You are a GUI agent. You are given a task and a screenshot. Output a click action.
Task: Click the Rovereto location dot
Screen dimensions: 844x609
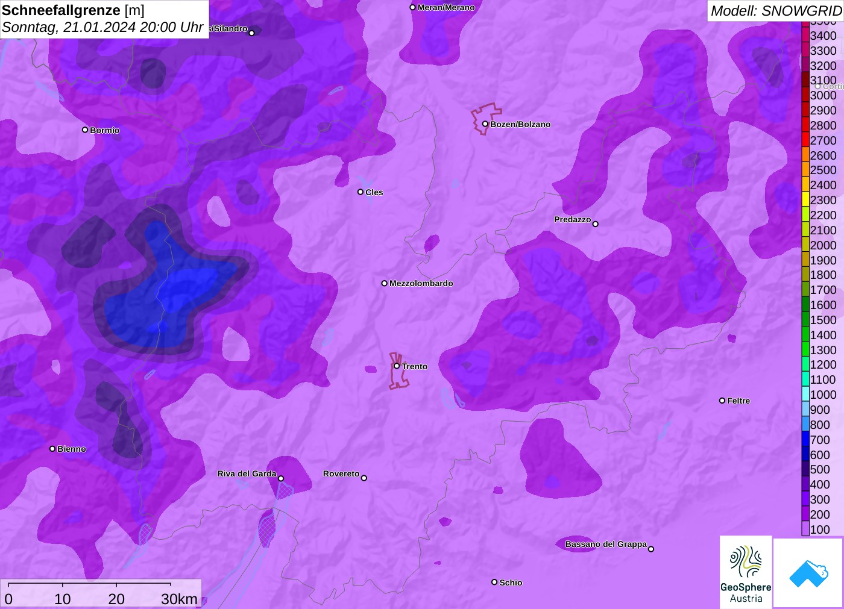(364, 478)
